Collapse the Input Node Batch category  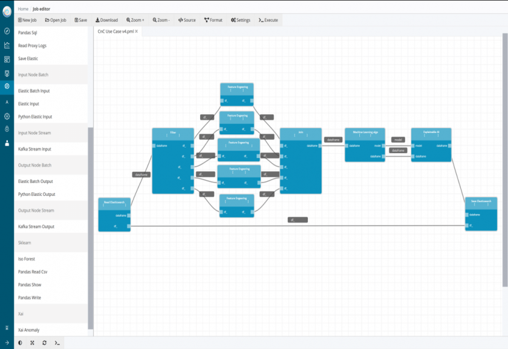click(33, 75)
